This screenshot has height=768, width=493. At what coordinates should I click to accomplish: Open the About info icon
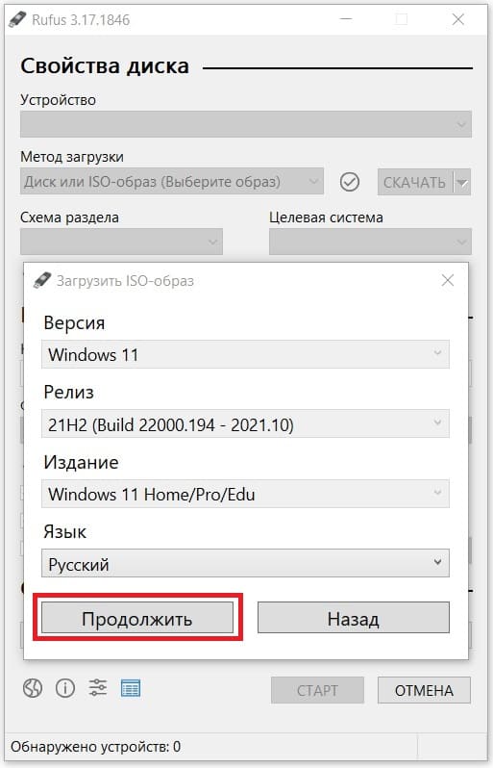pyautogui.click(x=65, y=688)
